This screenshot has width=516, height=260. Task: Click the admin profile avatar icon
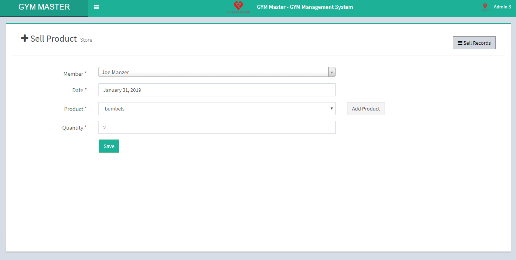(485, 7)
